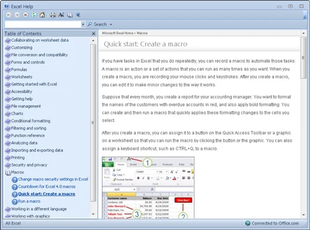Open the Search scope dropdown arrow

coord(111,24)
